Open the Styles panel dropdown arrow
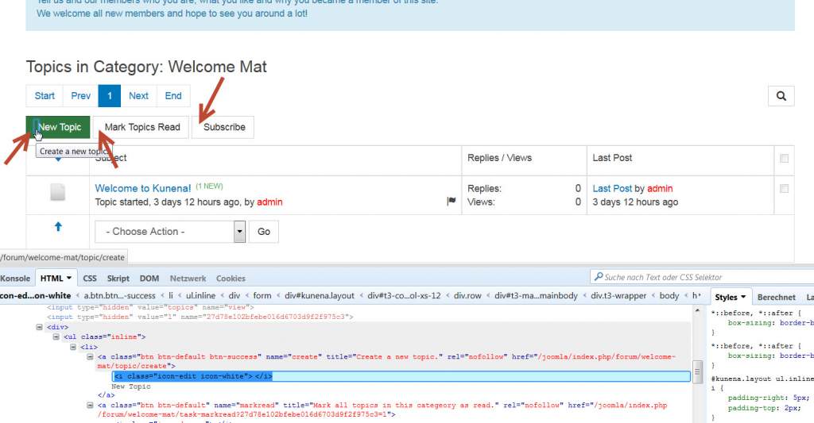The height and width of the screenshot is (423, 814). (x=743, y=297)
